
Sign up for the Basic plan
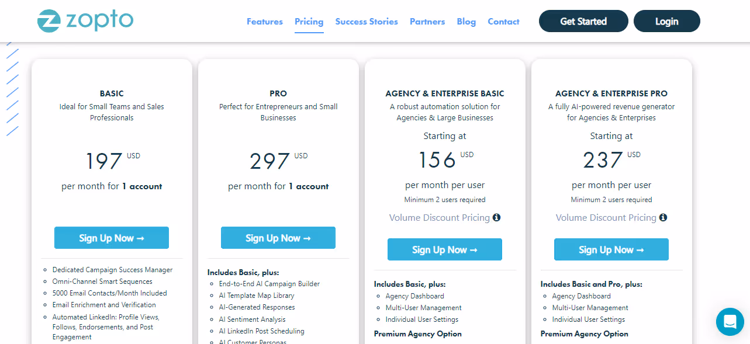click(x=111, y=238)
